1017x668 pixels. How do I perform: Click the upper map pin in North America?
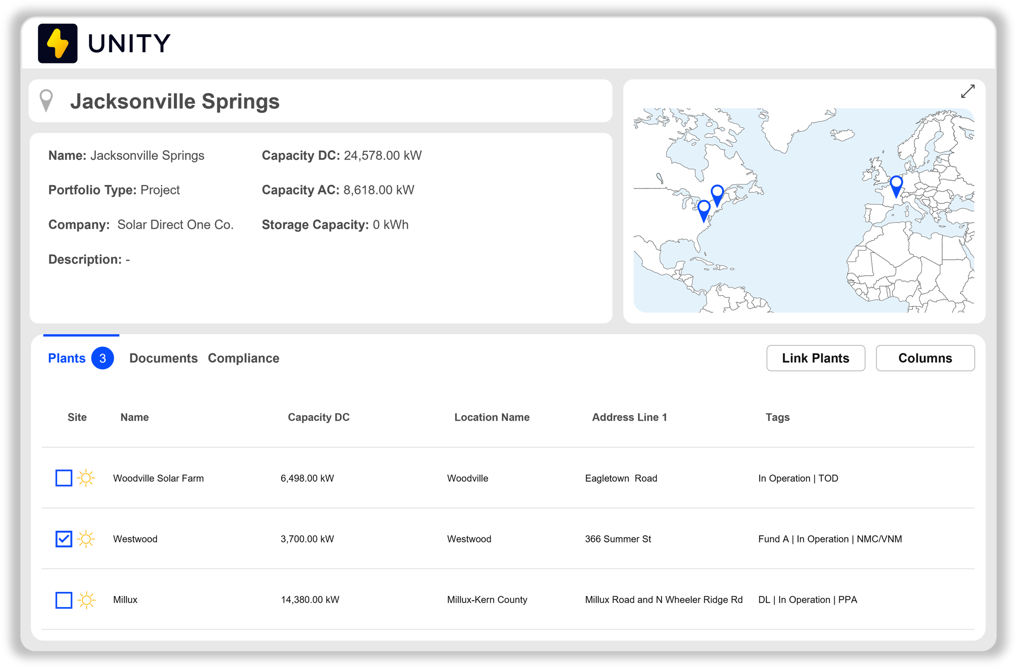717,194
